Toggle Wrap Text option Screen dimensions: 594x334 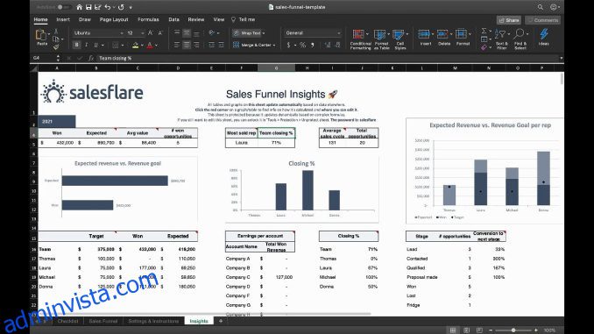tap(248, 33)
